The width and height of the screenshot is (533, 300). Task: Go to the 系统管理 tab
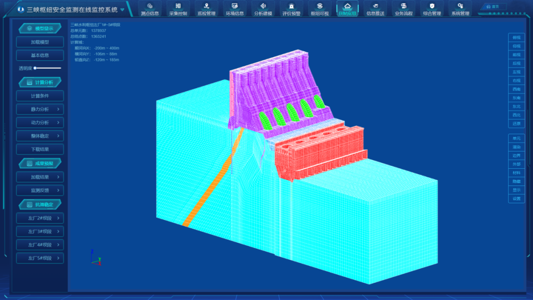pos(460,8)
